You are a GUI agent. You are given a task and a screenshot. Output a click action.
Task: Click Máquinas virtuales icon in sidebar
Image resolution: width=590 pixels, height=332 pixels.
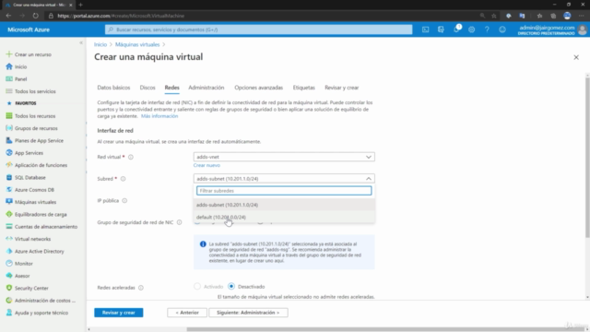coord(9,202)
